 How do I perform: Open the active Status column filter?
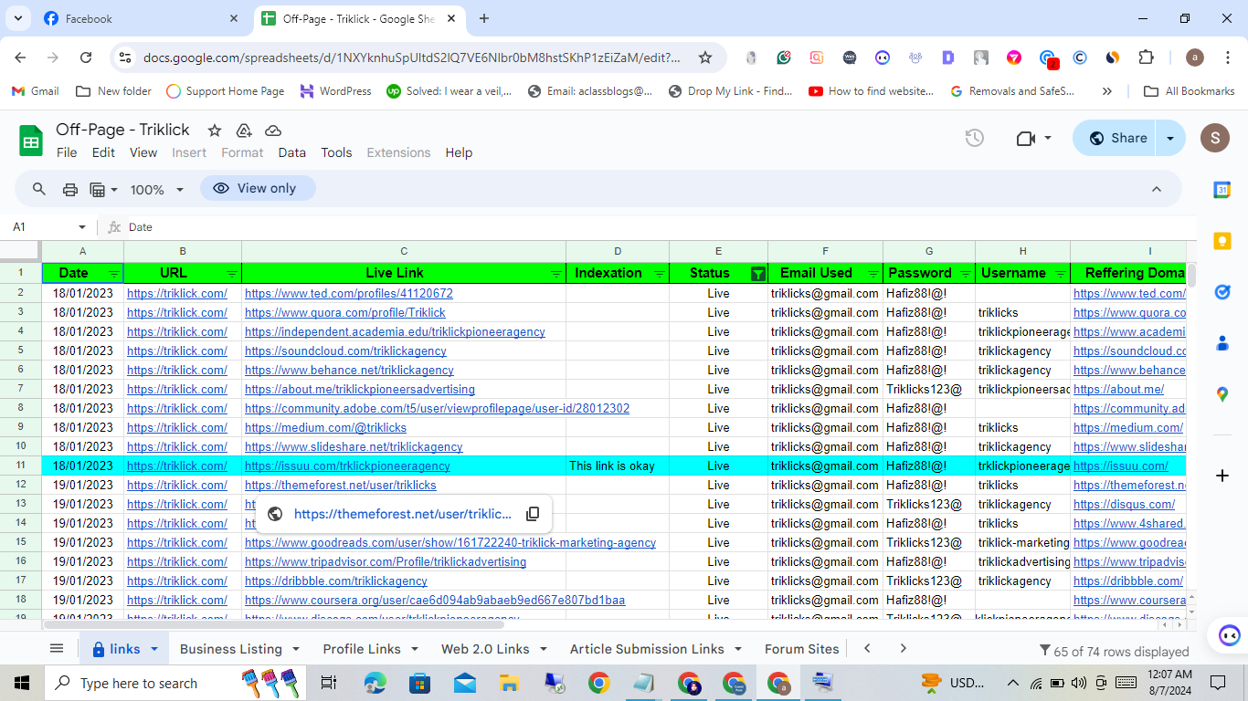[757, 274]
